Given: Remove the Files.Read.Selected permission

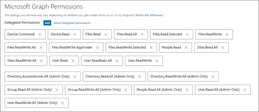Looking at the screenshot, I should (187, 34).
